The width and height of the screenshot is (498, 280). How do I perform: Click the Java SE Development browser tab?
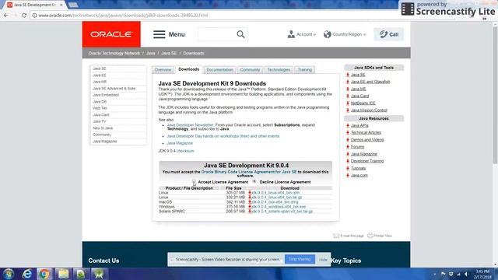pyautogui.click(x=34, y=5)
